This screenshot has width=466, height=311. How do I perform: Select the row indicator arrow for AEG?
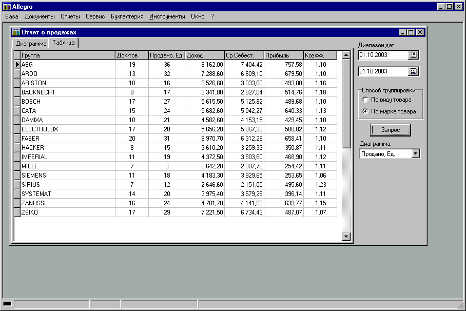point(17,65)
